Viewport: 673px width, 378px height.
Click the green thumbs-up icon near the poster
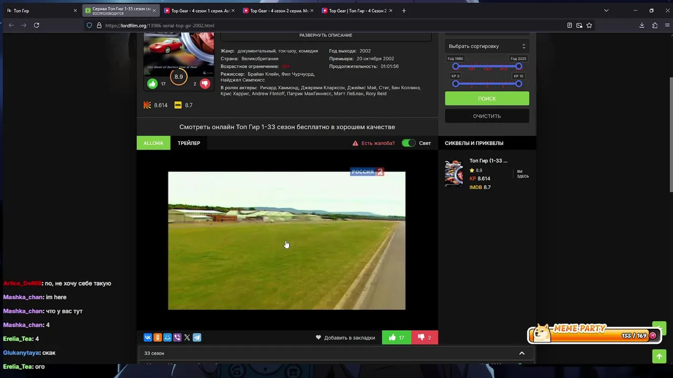click(152, 83)
